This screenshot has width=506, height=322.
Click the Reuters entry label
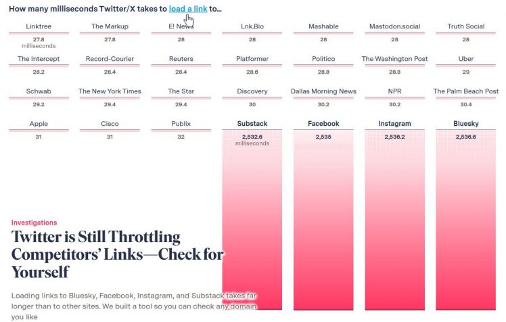(181, 59)
